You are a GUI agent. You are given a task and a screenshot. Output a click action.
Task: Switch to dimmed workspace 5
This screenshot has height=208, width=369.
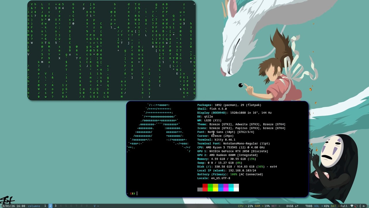click(66, 206)
